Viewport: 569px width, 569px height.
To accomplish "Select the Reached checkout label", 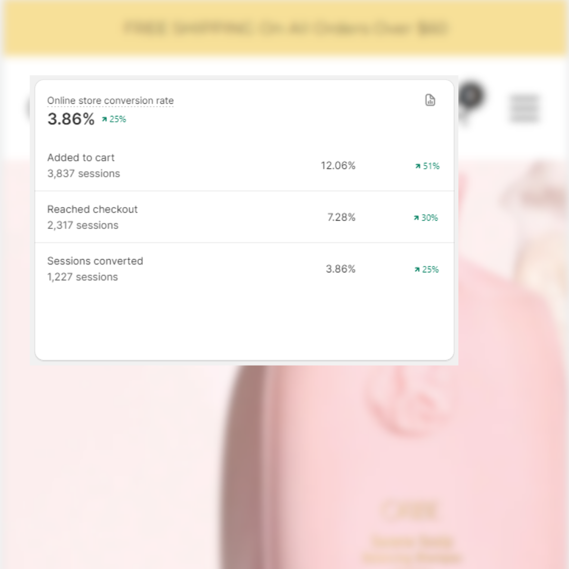I will pos(92,209).
